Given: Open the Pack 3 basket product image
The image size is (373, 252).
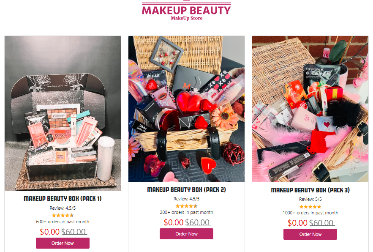Looking at the screenshot, I should pyautogui.click(x=310, y=109).
